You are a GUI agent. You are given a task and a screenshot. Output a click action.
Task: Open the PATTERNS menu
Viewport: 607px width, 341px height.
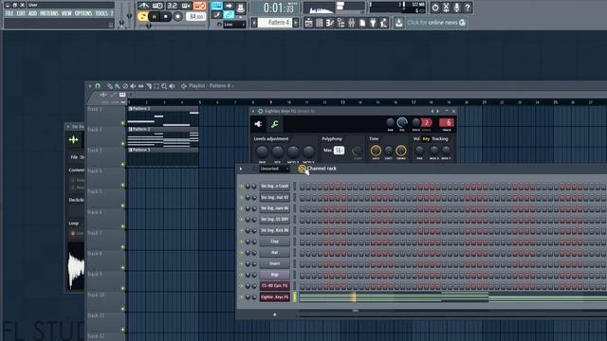tap(49, 13)
